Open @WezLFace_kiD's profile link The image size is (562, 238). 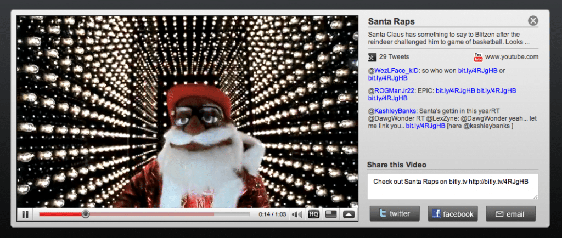pyautogui.click(x=394, y=71)
